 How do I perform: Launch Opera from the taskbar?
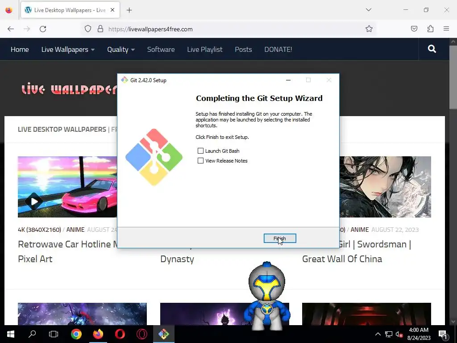click(x=120, y=334)
